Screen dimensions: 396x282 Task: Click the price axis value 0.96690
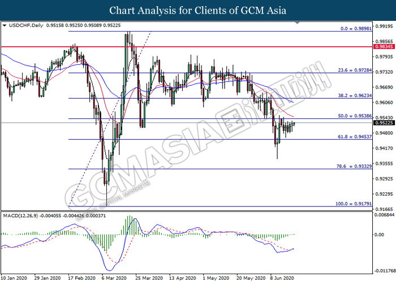pyautogui.click(x=384, y=87)
